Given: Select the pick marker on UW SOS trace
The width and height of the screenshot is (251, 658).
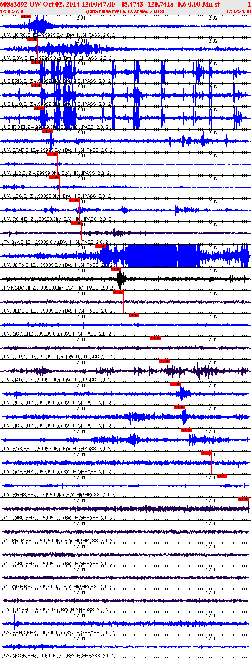Looking at the screenshot, I should 186,430.
